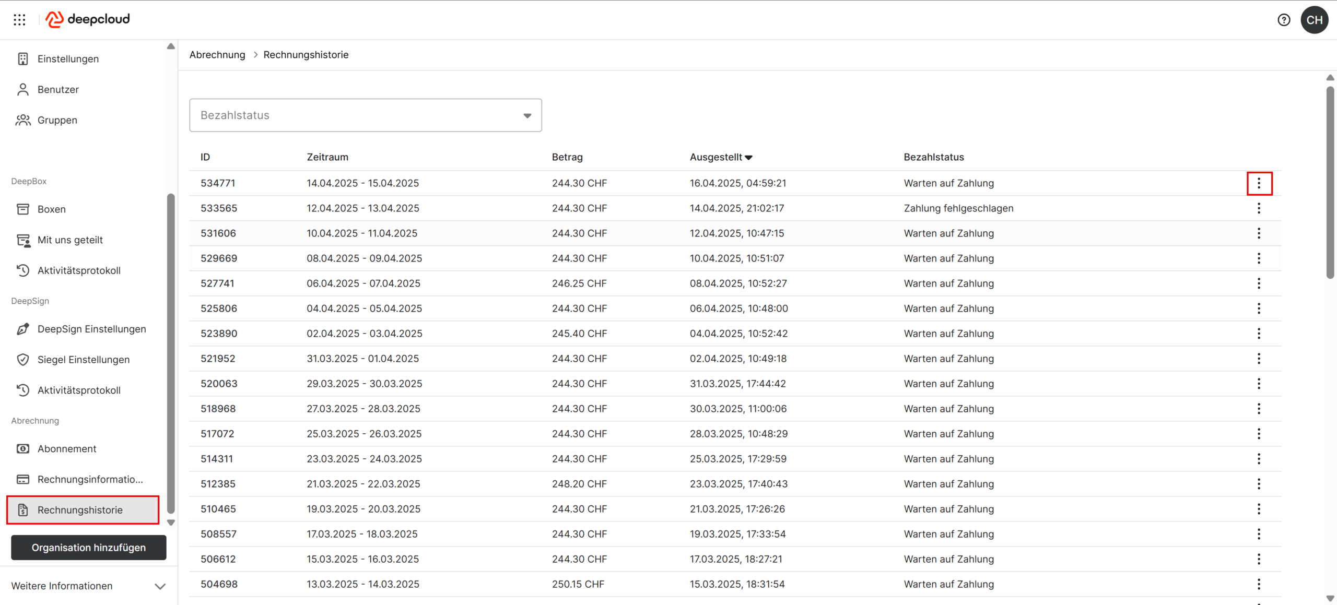Open actions menu for invoice 527741
Image resolution: width=1337 pixels, height=605 pixels.
[1259, 283]
